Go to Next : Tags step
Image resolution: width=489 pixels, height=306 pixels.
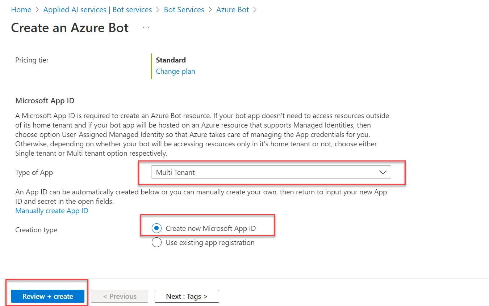[x=187, y=296]
